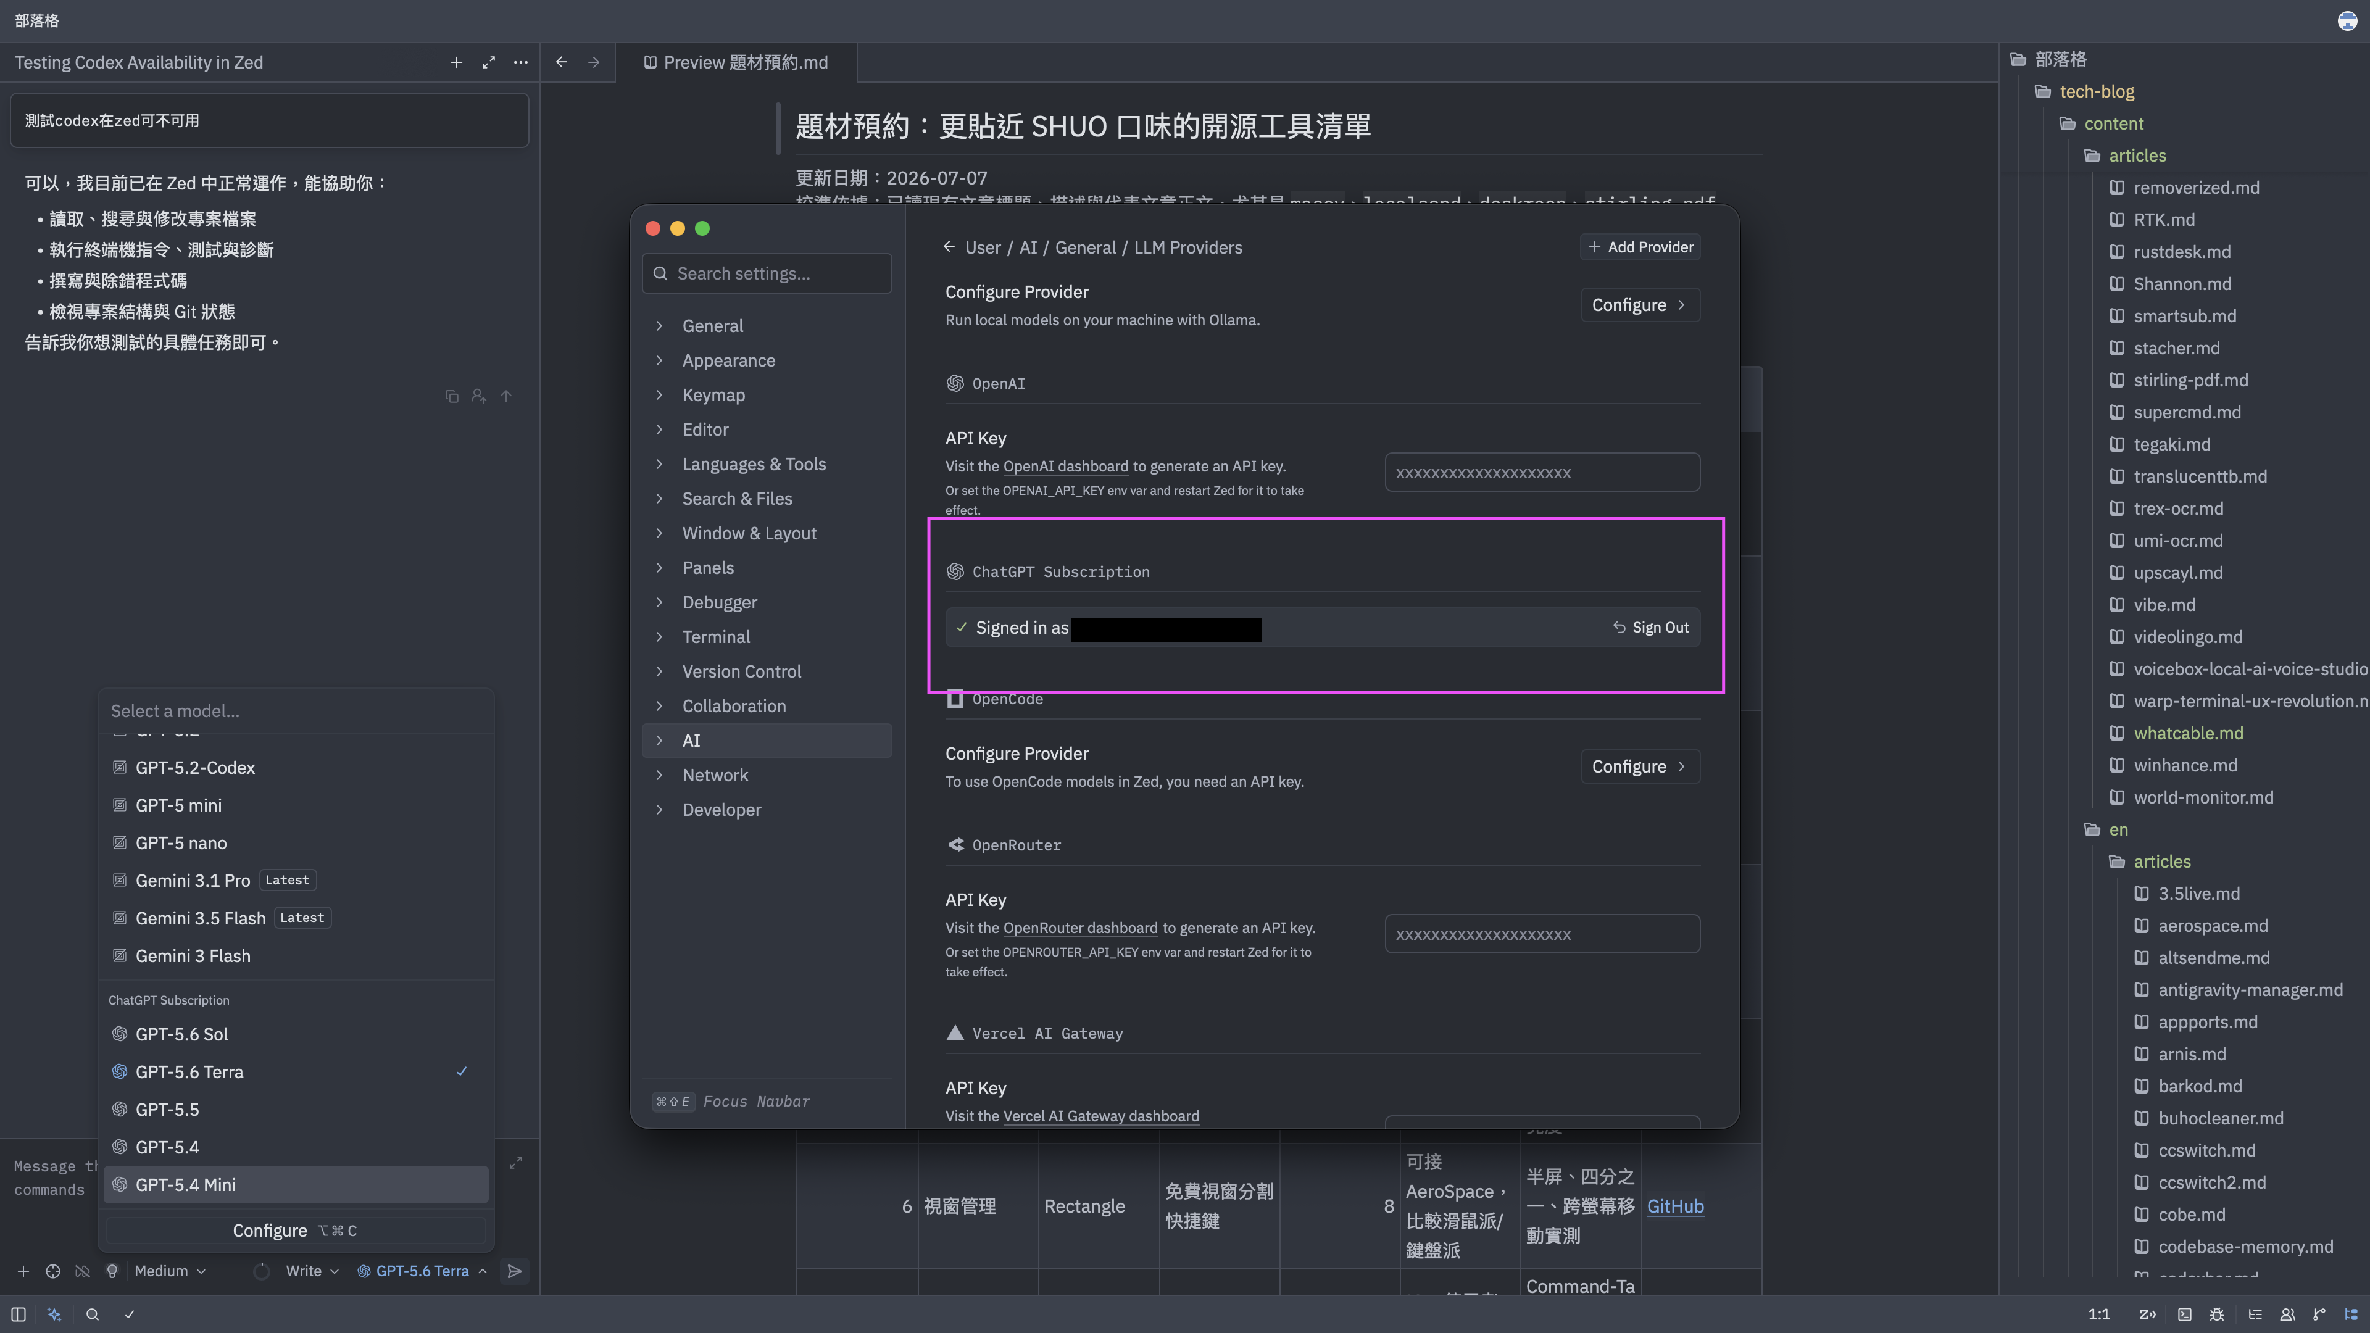Image resolution: width=2370 pixels, height=1333 pixels.
Task: Select GPT-5.5 model
Action: 296,1110
